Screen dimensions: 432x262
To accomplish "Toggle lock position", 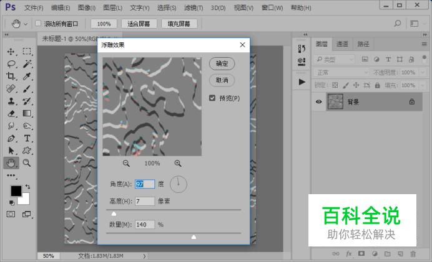I will pyautogui.click(x=356, y=85).
